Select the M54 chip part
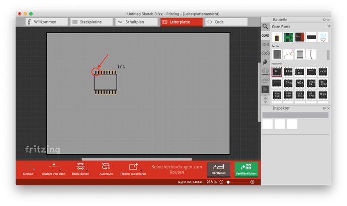This screenshot has width=347, height=206. (x=323, y=95)
